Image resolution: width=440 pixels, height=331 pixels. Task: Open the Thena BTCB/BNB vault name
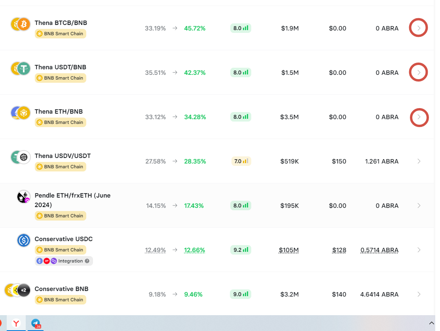[61, 23]
